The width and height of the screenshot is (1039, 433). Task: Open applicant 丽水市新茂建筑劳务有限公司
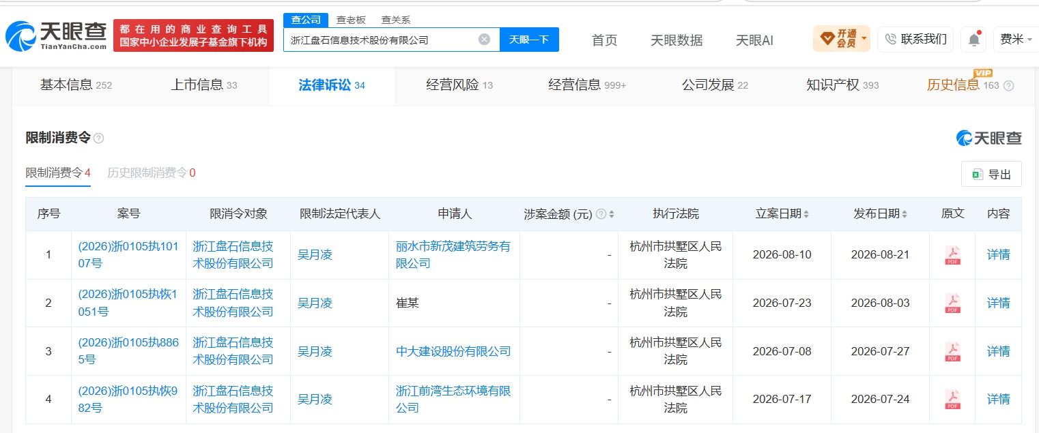pos(453,255)
